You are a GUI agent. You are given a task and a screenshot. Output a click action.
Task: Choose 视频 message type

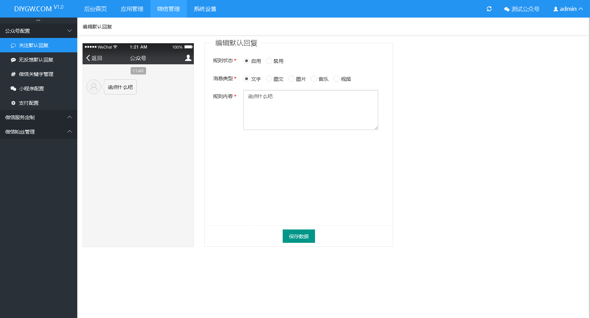coord(336,79)
